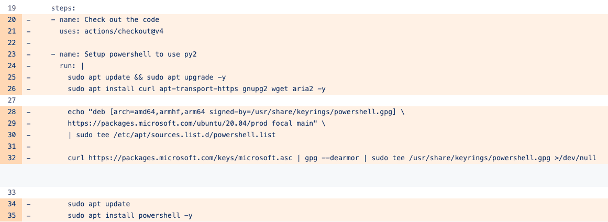Viewport: 608px width, 222px height.
Task: Click the "sudo apt install powershell -y" line
Action: [130, 215]
